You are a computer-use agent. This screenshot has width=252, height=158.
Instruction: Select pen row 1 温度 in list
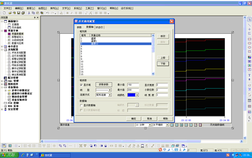point(115,38)
